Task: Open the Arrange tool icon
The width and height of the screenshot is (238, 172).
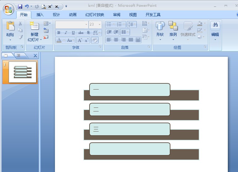Action: (173, 26)
